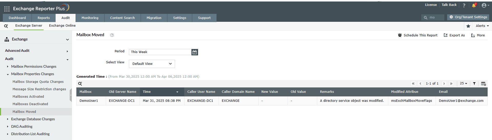The height and width of the screenshot is (140, 492).
Task: Open Mailbox Storage Quota Changes report
Action: pos(38,82)
